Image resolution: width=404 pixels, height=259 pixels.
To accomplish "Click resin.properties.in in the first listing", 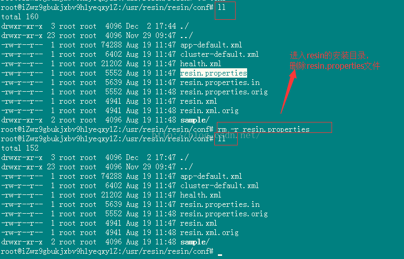I will (x=220, y=82).
